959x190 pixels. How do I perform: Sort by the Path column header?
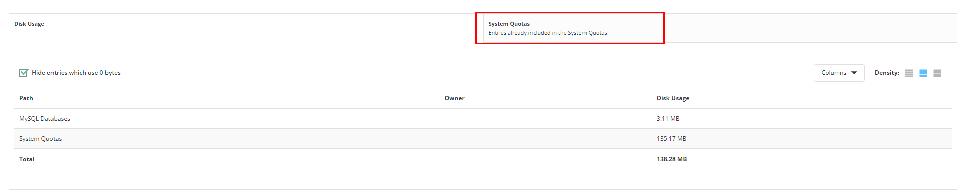pyautogui.click(x=26, y=98)
